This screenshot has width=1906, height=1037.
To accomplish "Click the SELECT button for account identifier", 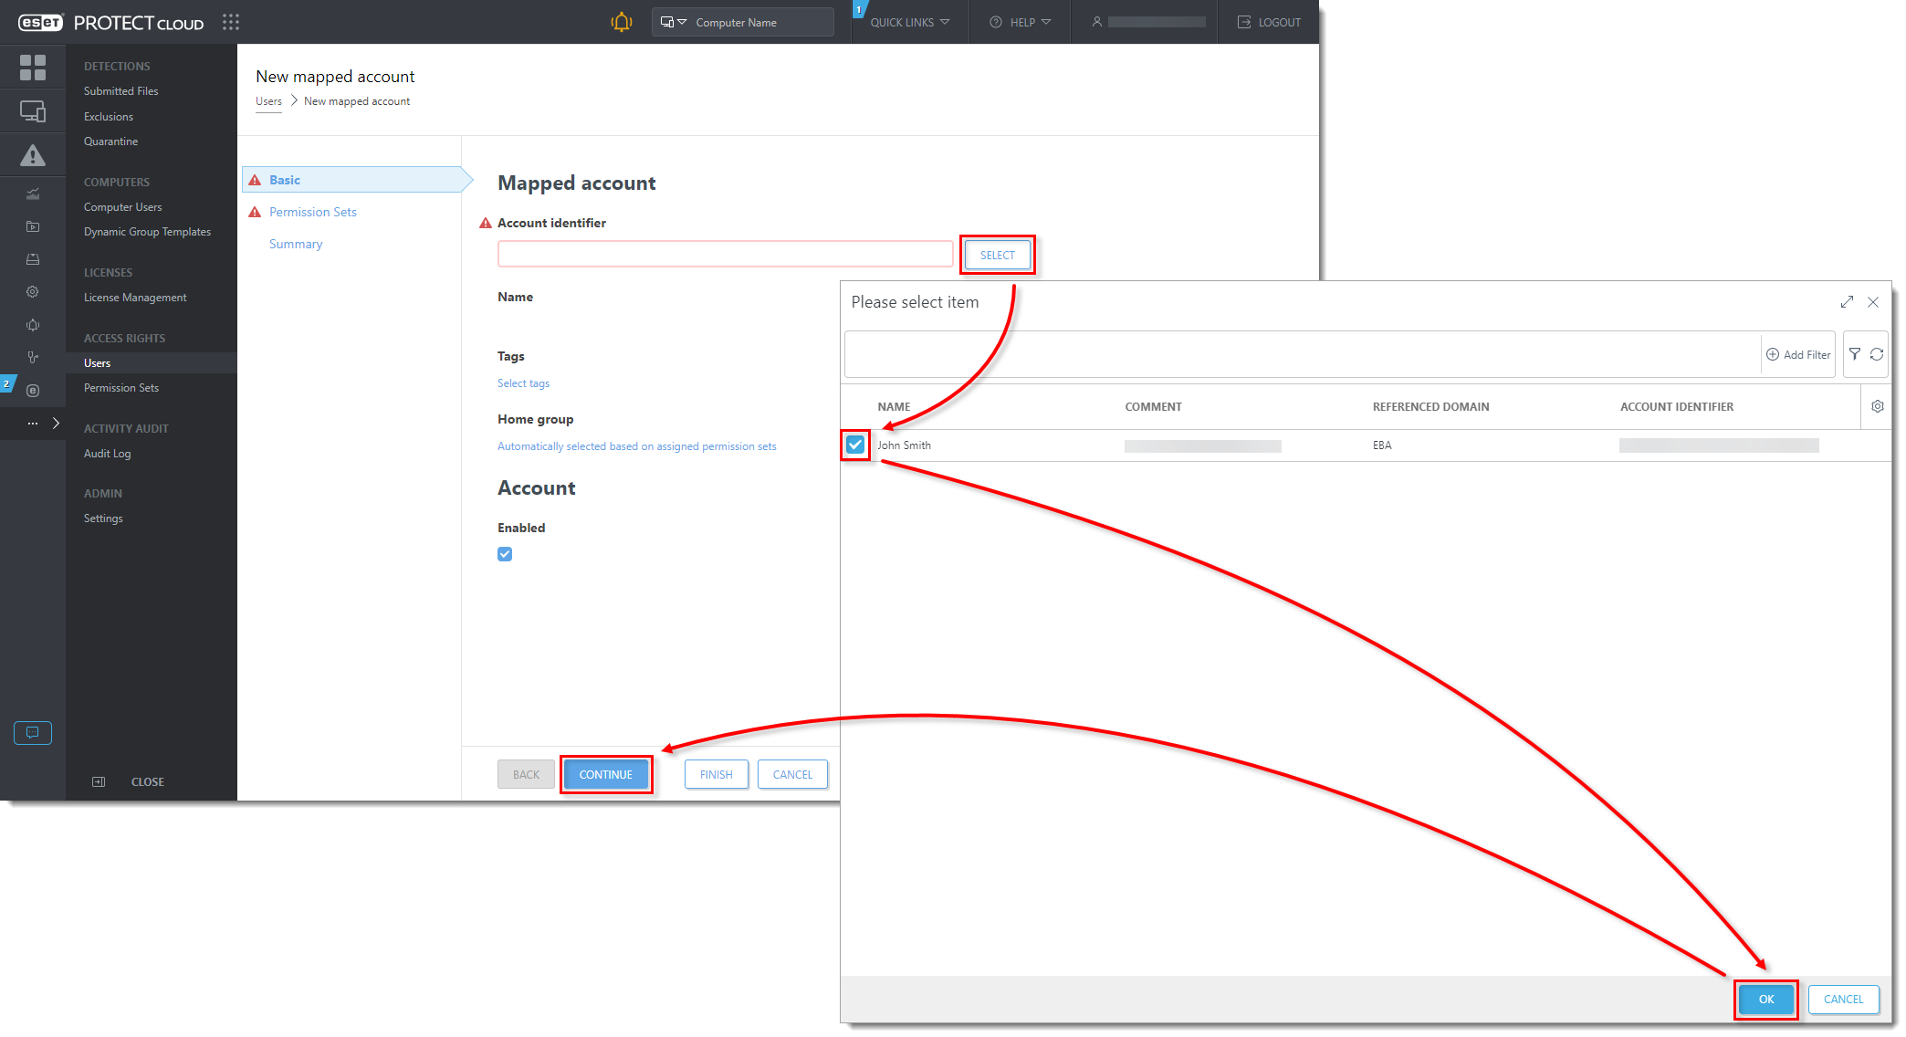I will (998, 256).
